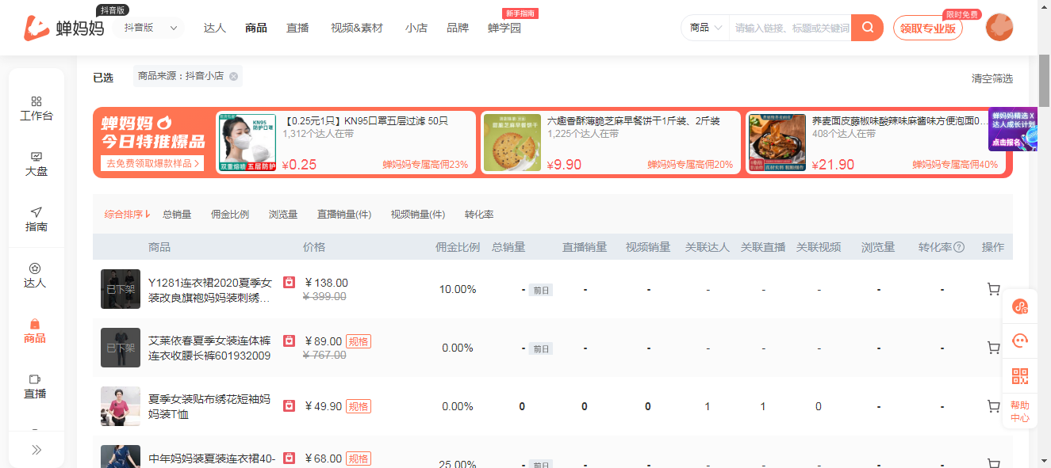The height and width of the screenshot is (468, 1051).
Task: Click the orange search magnifier button
Action: [867, 28]
